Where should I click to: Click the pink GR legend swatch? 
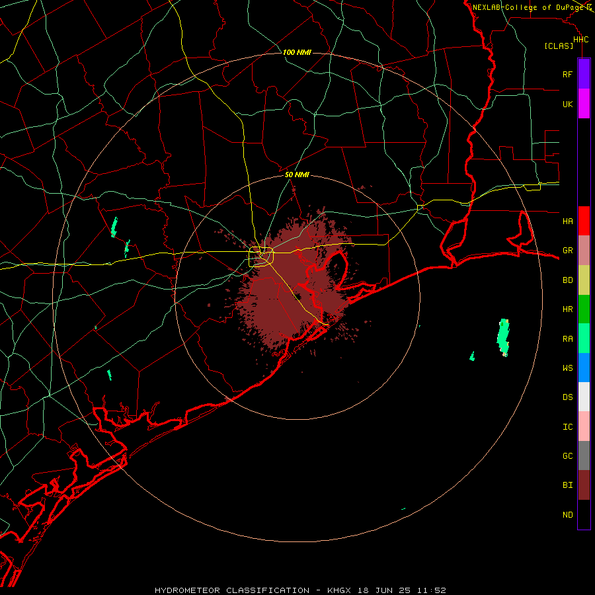(584, 251)
